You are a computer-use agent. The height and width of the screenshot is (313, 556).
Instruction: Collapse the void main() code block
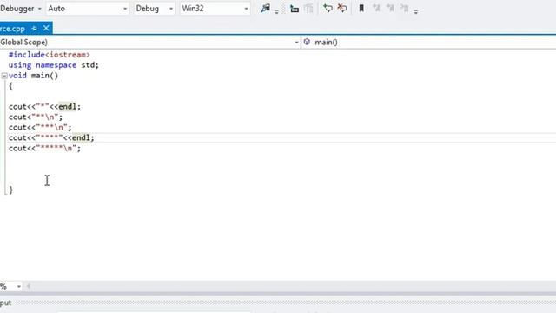point(4,76)
